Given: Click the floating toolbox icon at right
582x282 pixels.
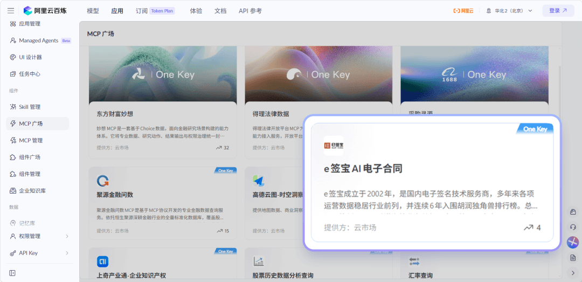Looking at the screenshot, I should pyautogui.click(x=573, y=212).
